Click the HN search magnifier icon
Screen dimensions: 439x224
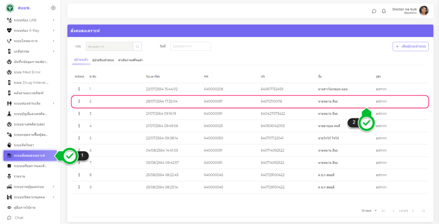137,46
